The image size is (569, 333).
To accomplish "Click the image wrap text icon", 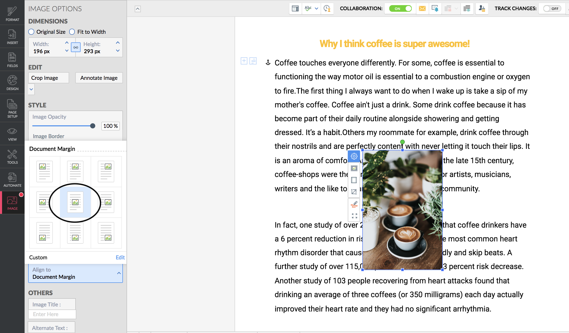I will pyautogui.click(x=354, y=168).
